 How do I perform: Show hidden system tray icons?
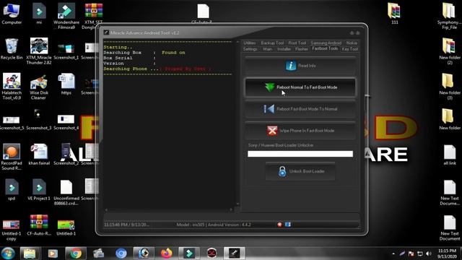(x=393, y=253)
